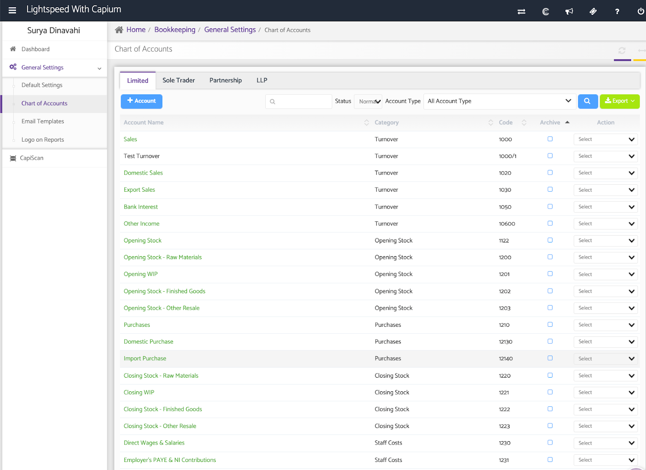Click the ticket icon in top bar
Image resolution: width=646 pixels, height=470 pixels.
(x=593, y=11)
